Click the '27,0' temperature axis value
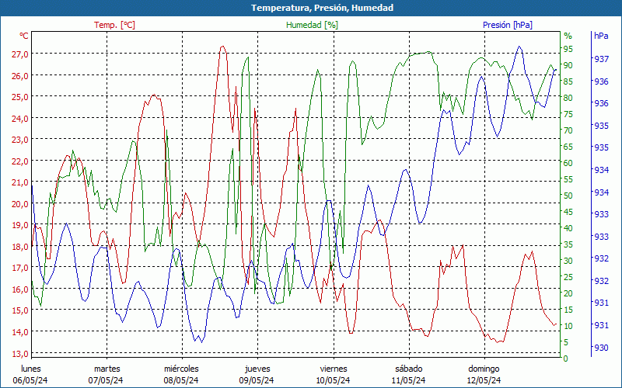This screenshot has height=388, width=622. [20, 54]
